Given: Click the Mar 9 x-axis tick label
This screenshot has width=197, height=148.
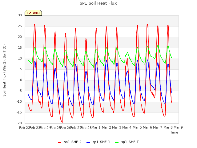Looking at the screenshot, I should tap(178, 127).
